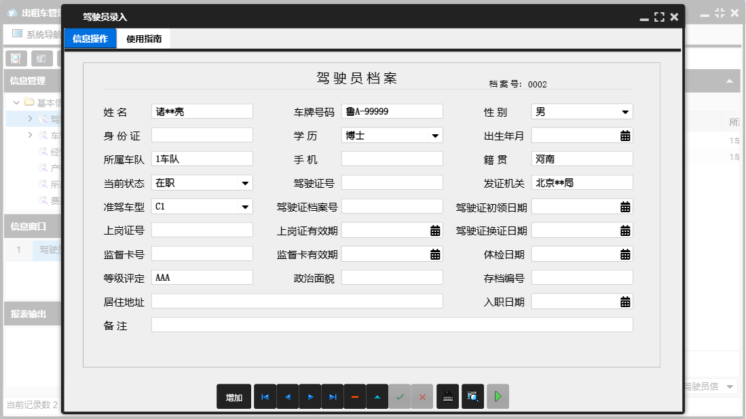Go to next record arrow

click(310, 397)
